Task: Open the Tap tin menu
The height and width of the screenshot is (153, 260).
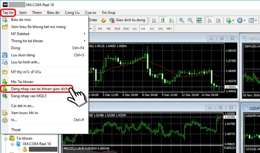Action: [x=8, y=12]
